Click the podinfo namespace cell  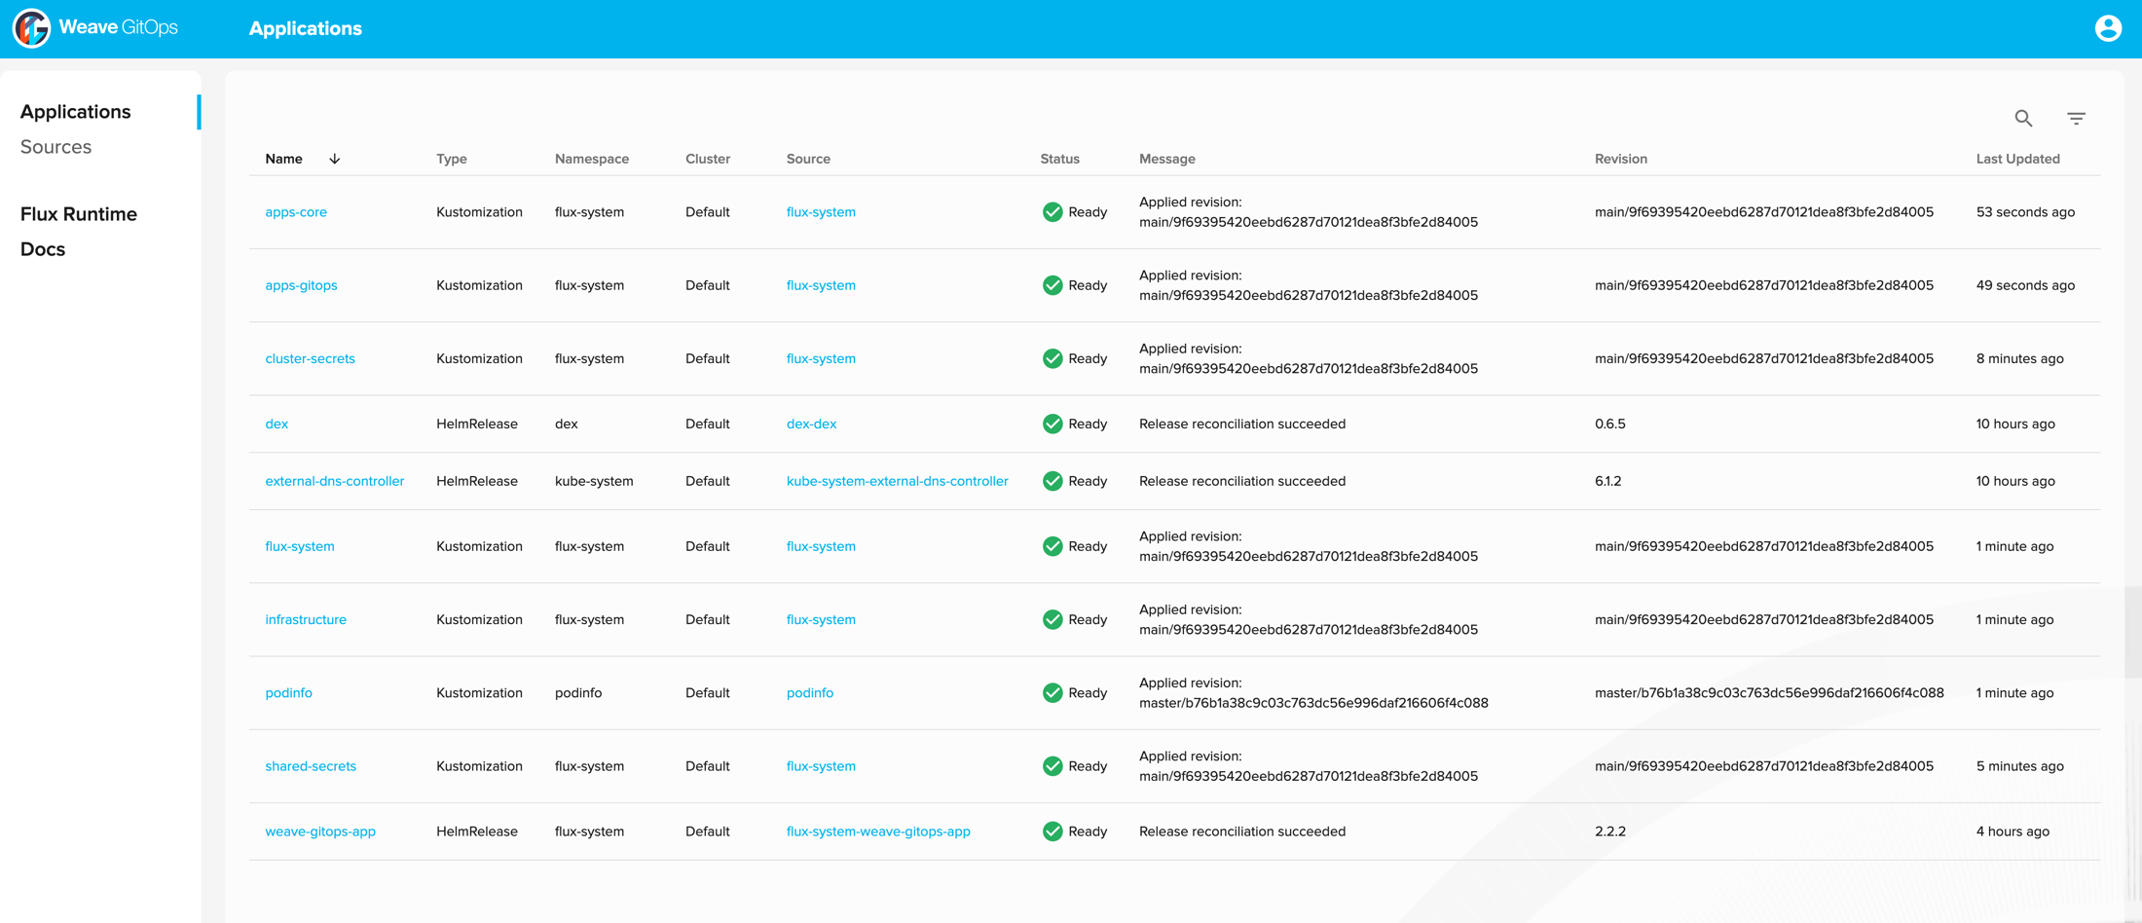[x=578, y=692]
